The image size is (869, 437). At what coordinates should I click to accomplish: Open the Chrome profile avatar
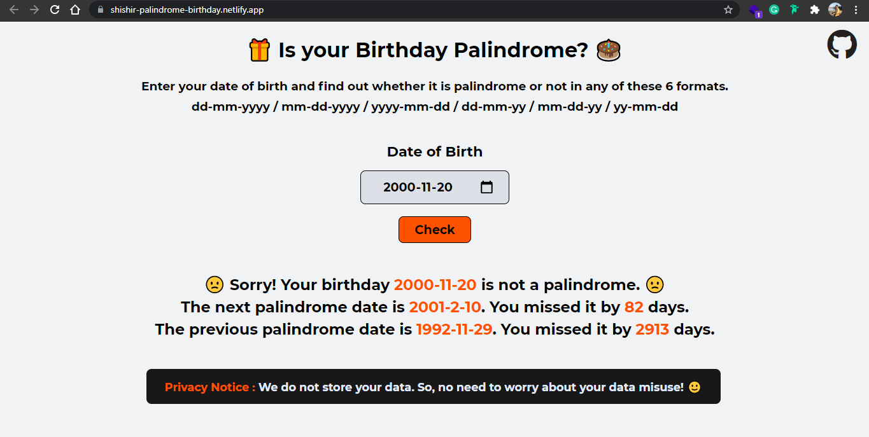pyautogui.click(x=835, y=10)
